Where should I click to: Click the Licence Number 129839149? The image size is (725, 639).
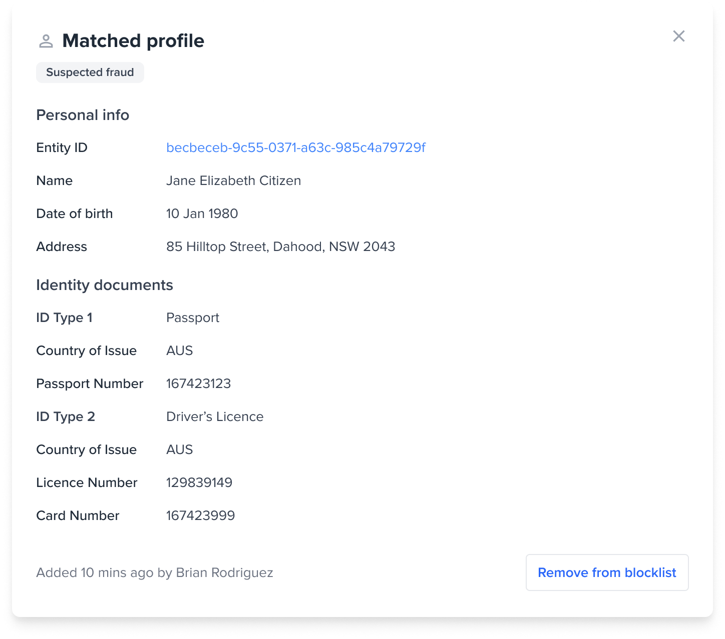coord(199,482)
